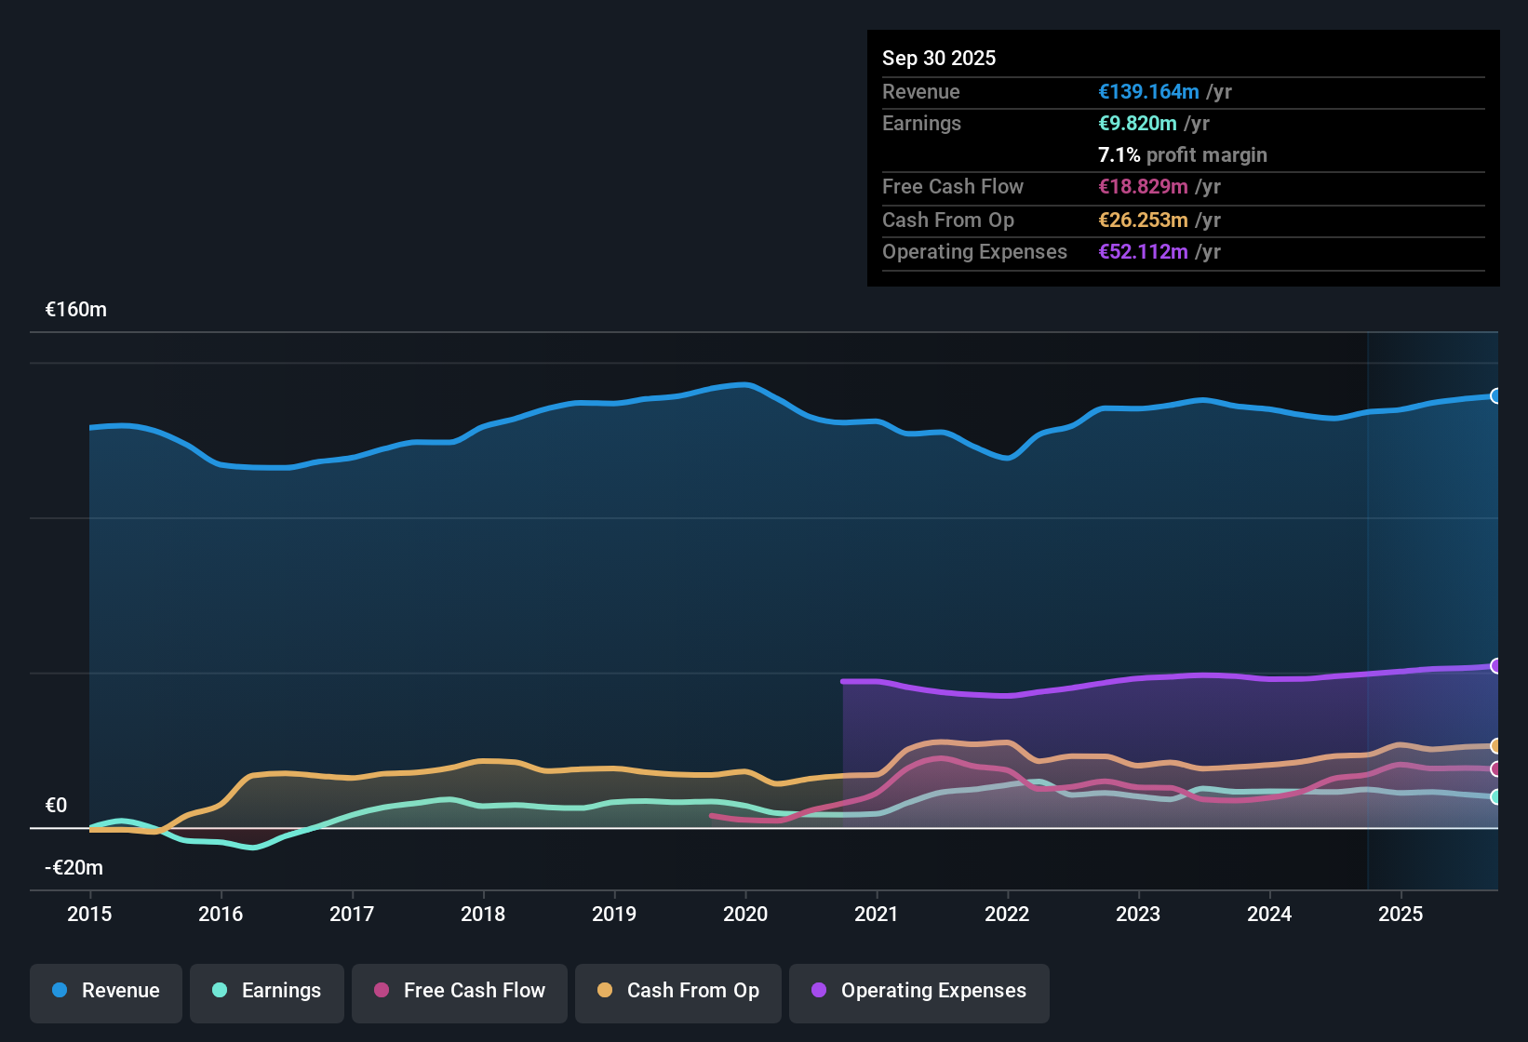Click the €160m axis label
Image resolution: width=1528 pixels, height=1042 pixels.
(x=76, y=309)
